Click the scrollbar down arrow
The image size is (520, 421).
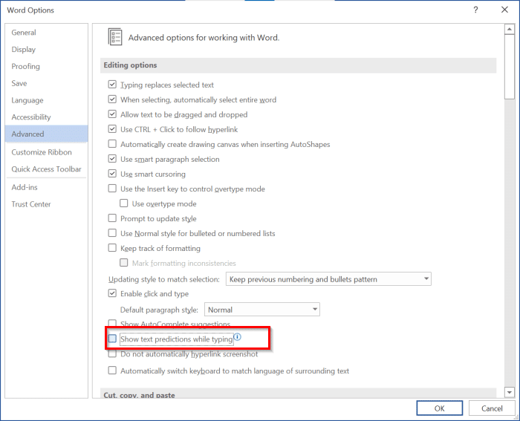pos(510,392)
